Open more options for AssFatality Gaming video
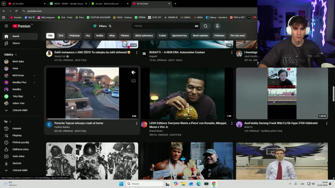The width and height of the screenshot is (335, 188). click(x=327, y=123)
